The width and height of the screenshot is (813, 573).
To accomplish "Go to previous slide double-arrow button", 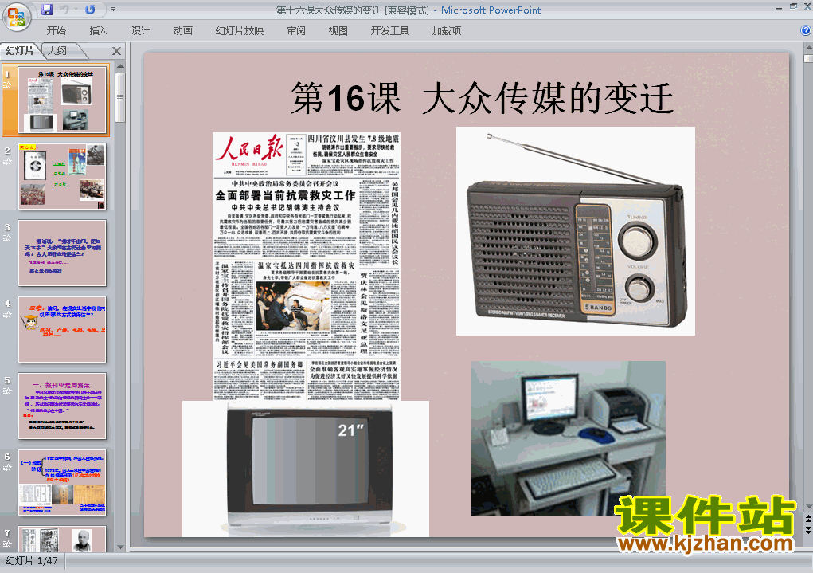I will pos(808,519).
